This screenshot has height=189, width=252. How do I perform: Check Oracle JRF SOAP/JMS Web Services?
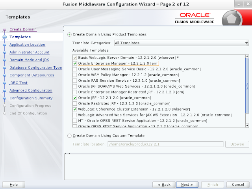click(75, 86)
